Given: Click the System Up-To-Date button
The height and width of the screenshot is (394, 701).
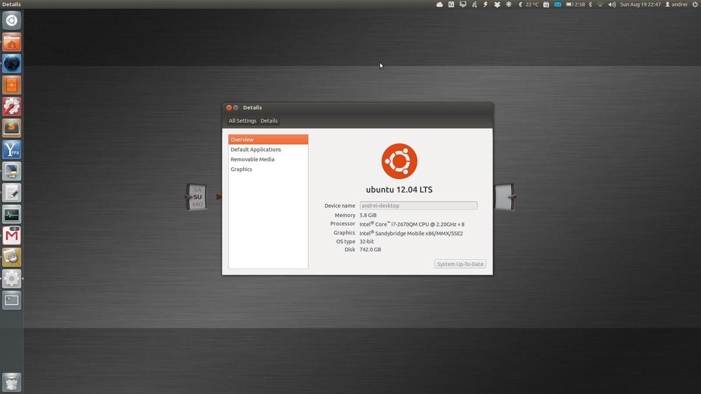Looking at the screenshot, I should coord(460,264).
